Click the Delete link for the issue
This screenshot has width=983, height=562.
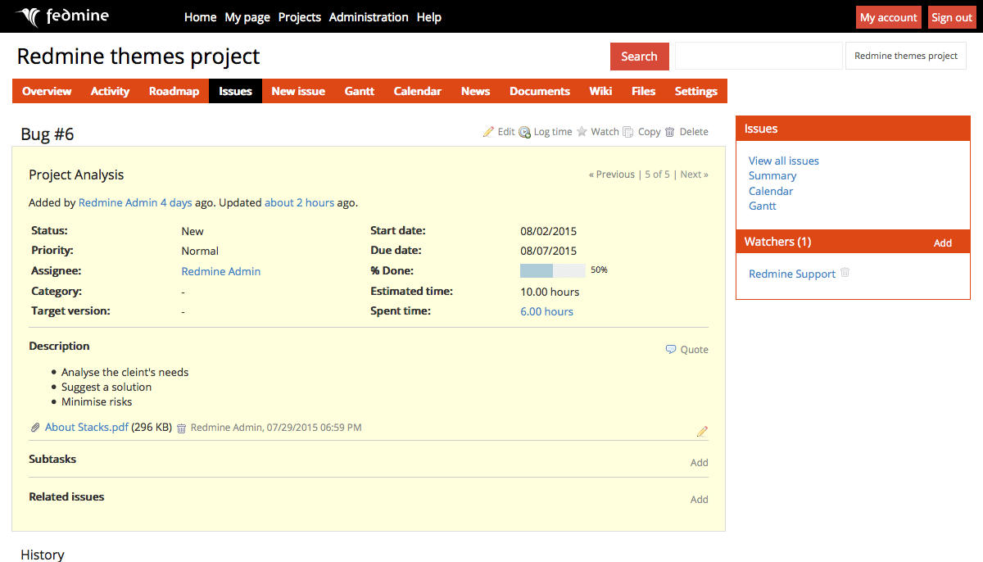694,132
